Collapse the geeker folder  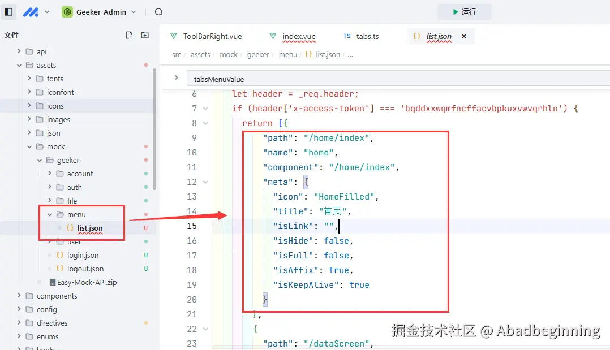[x=39, y=160]
